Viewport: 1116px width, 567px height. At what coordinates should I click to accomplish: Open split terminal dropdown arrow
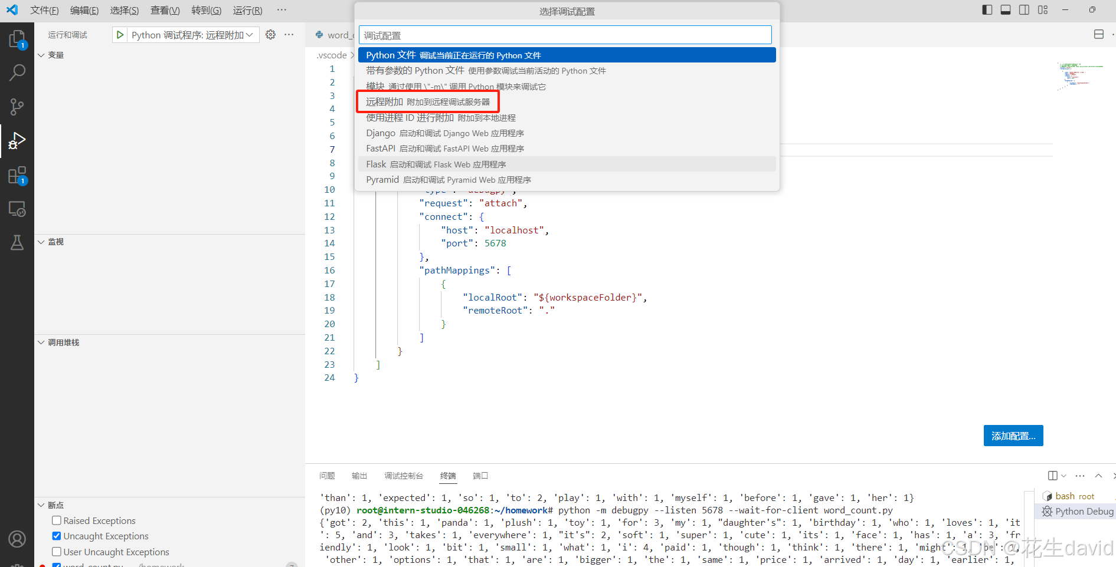[1063, 476]
